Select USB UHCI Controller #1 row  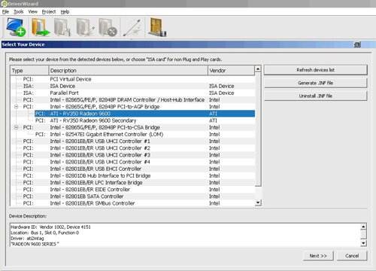click(132, 142)
